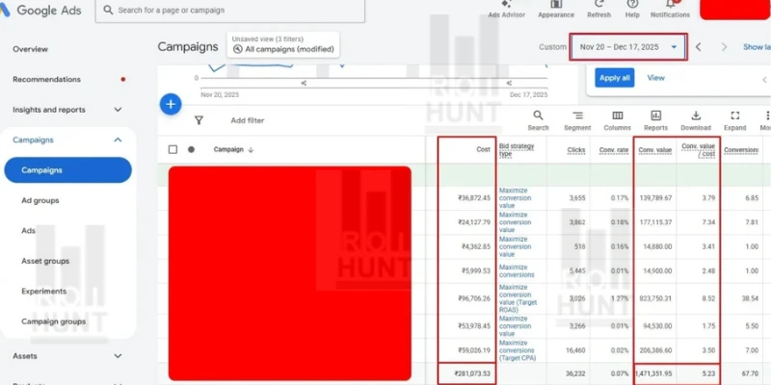Go to Ads page

click(29, 231)
